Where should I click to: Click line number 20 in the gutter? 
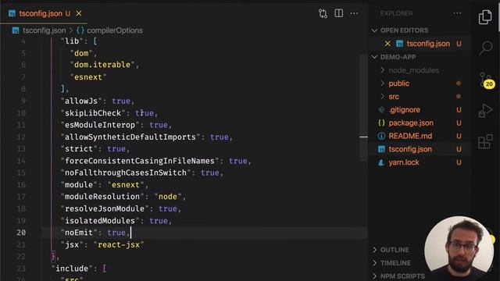(21, 233)
